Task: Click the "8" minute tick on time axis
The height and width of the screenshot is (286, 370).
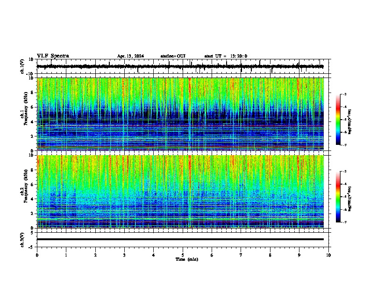Action: 270,255
